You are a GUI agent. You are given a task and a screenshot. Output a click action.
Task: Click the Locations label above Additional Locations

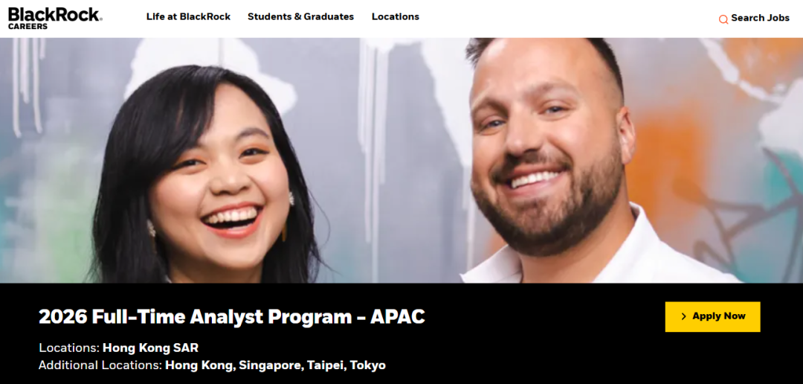[69, 348]
